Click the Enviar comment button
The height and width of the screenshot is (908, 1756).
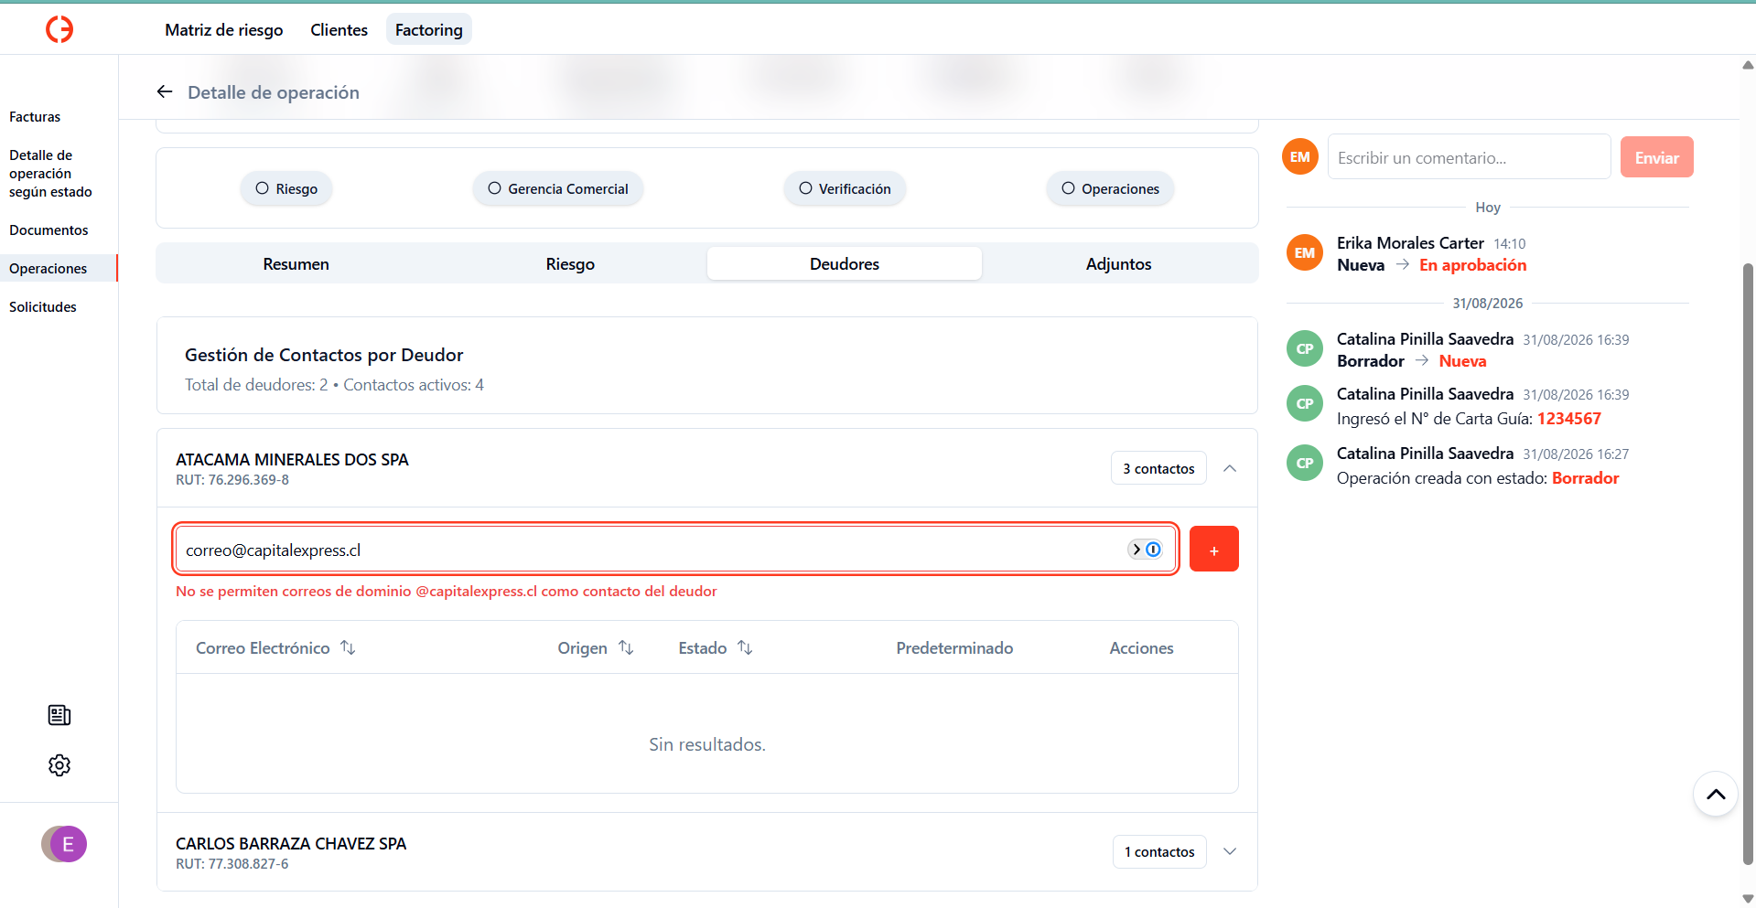coord(1656,157)
